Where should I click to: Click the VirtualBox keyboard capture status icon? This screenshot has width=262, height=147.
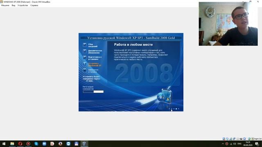coord(253,139)
